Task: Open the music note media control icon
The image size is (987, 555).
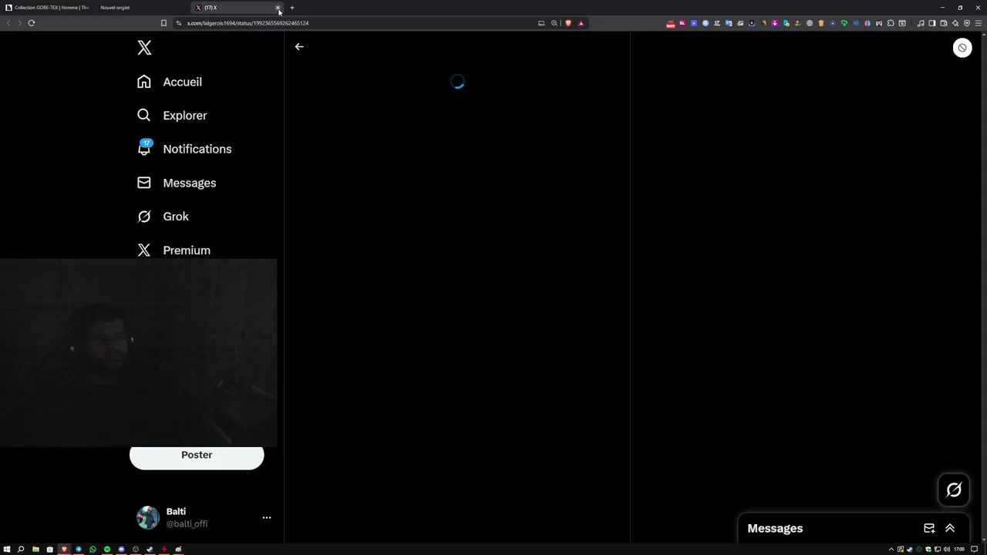Action: 921,23
